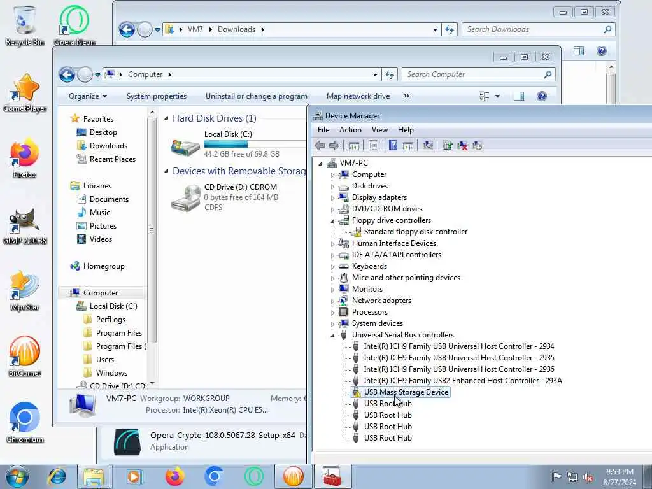Click Back arrow in Device Manager toolbar

pyautogui.click(x=320, y=145)
